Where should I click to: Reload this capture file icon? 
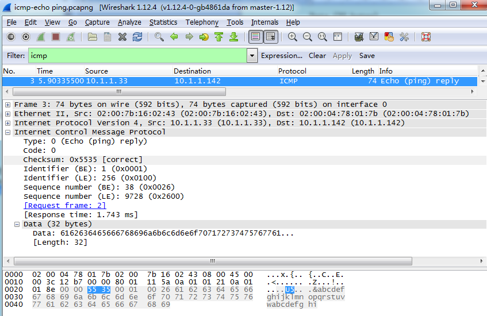coord(137,37)
